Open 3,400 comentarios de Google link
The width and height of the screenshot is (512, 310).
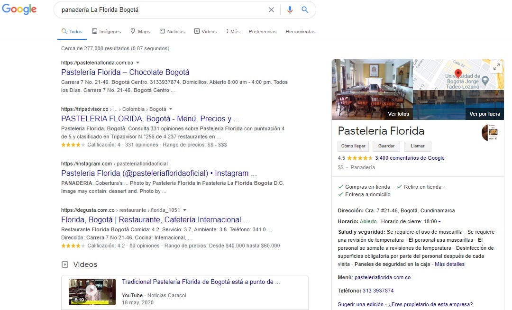coord(410,158)
